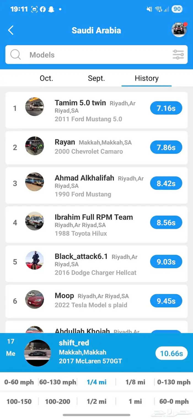Tap the search magnifier icon
The width and height of the screenshot is (193, 419).
16,55
